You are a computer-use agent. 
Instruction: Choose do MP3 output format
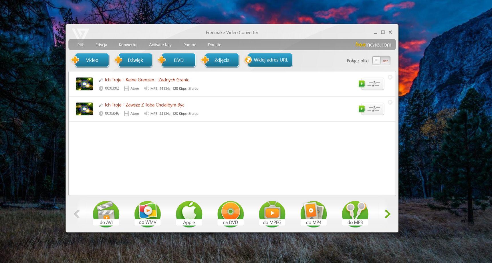pos(355,214)
